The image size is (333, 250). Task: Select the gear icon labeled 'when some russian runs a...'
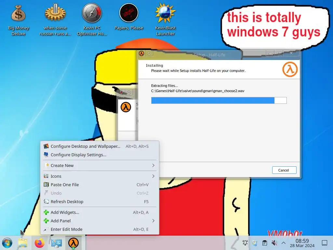(x=55, y=20)
